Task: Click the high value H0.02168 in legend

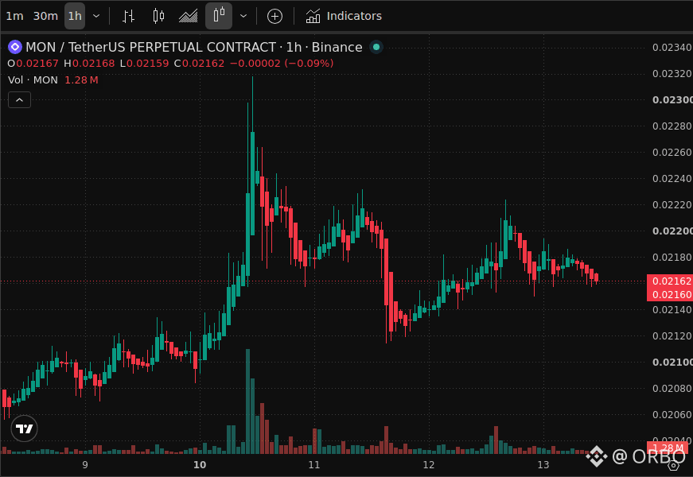Action: (x=89, y=63)
